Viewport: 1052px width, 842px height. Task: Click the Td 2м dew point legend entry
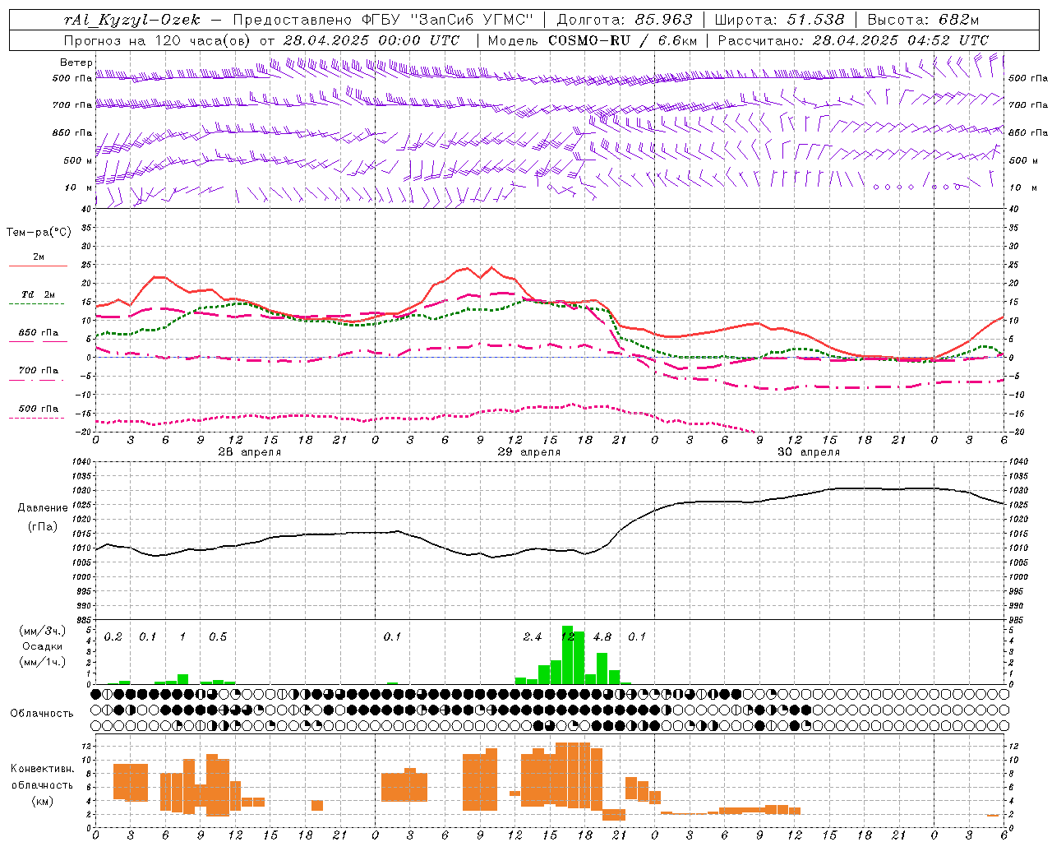pyautogui.click(x=39, y=298)
